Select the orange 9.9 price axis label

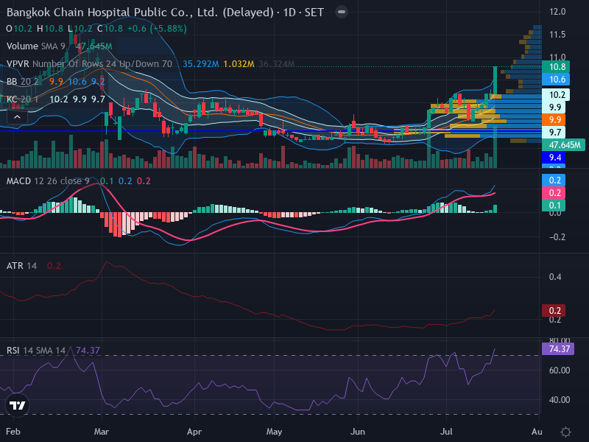point(554,120)
